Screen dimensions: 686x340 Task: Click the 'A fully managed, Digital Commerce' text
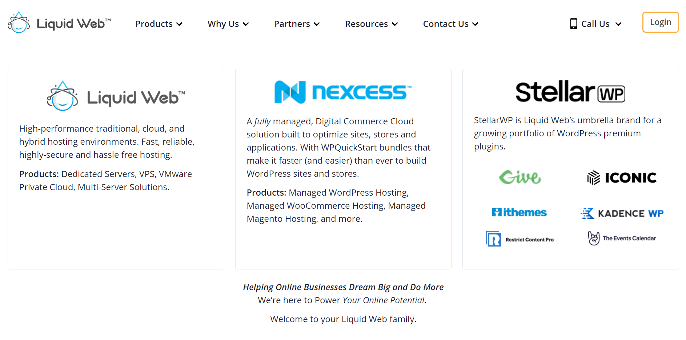338,147
